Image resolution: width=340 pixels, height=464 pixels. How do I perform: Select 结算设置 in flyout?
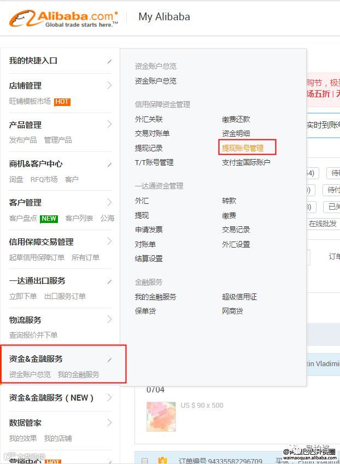pos(149,259)
